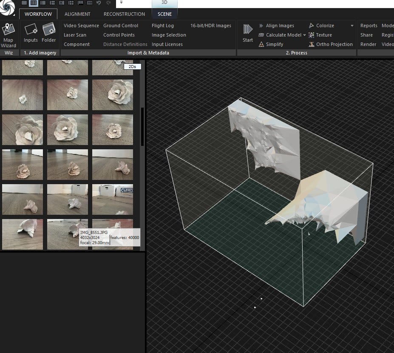Click the image list vertical scrollbar

(x=142, y=127)
